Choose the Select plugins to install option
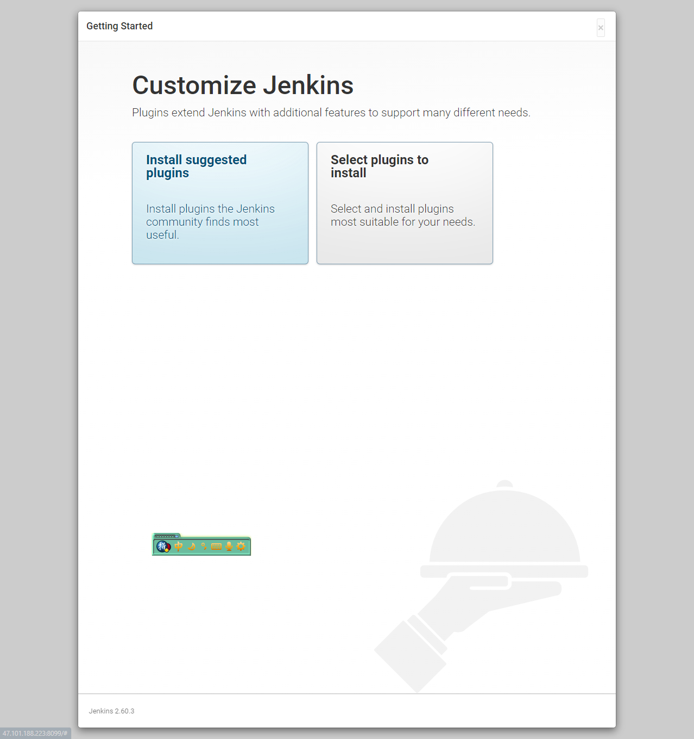 point(405,203)
